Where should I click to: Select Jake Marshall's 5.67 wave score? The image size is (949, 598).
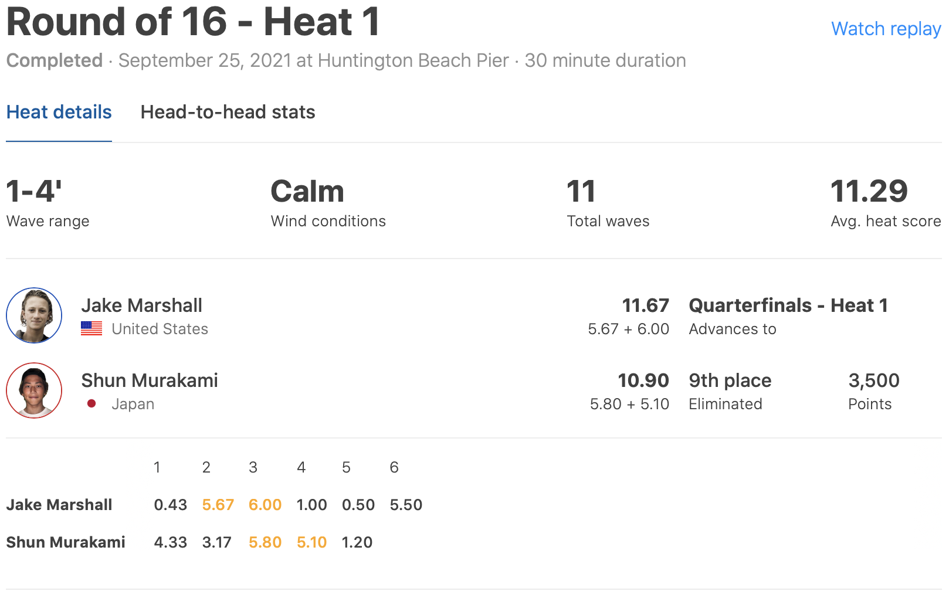(218, 505)
